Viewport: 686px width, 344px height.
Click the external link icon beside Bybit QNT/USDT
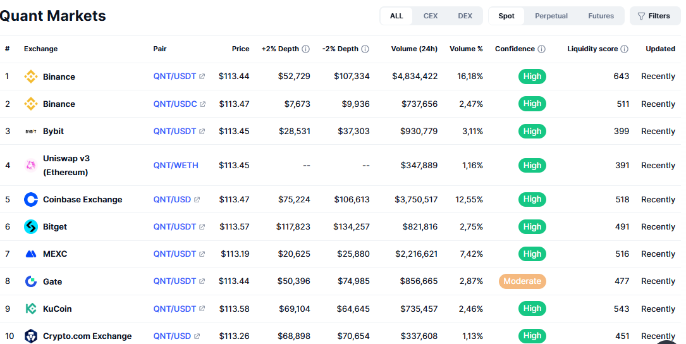[x=202, y=132]
